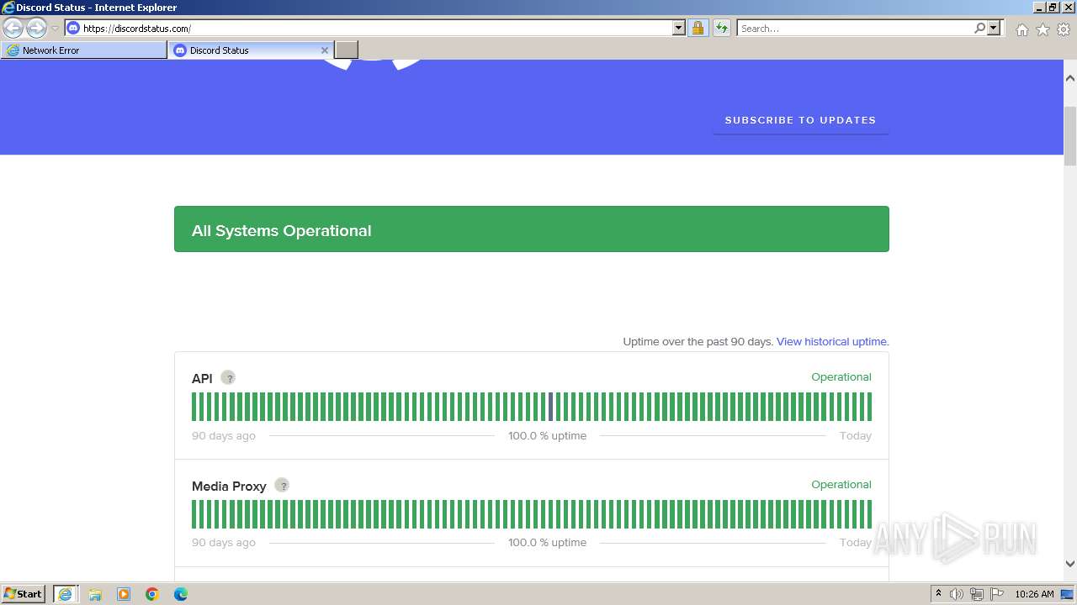
Task: Click Media Proxy 100.0 % uptime text
Action: coord(547,543)
